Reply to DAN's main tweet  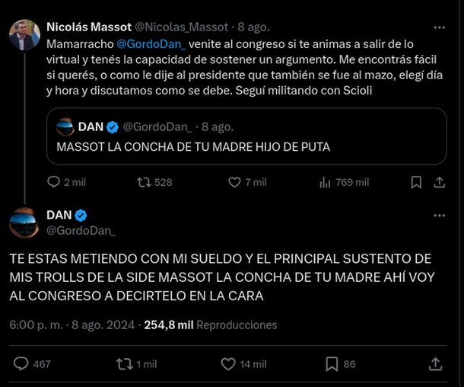click(22, 363)
